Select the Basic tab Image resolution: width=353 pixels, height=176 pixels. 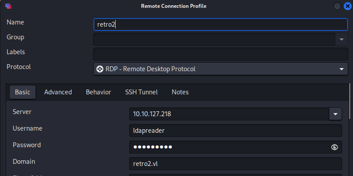[x=23, y=92]
